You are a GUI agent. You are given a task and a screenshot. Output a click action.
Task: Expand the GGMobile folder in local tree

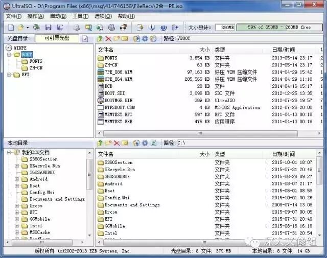tap(17, 219)
